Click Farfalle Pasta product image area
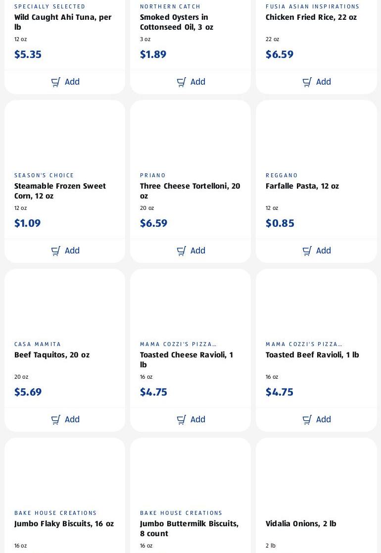Screen dimensions: 381x553 (316, 136)
